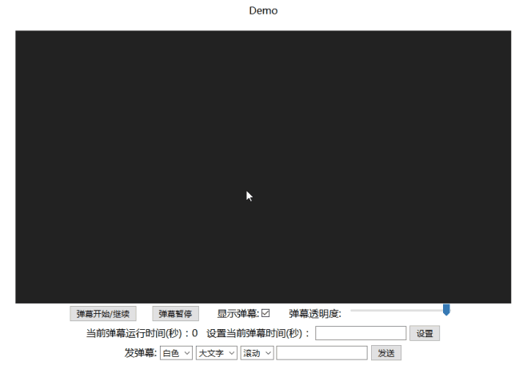Click the 弹幕透明度 slider handle
This screenshot has height=377, width=523.
tap(446, 310)
